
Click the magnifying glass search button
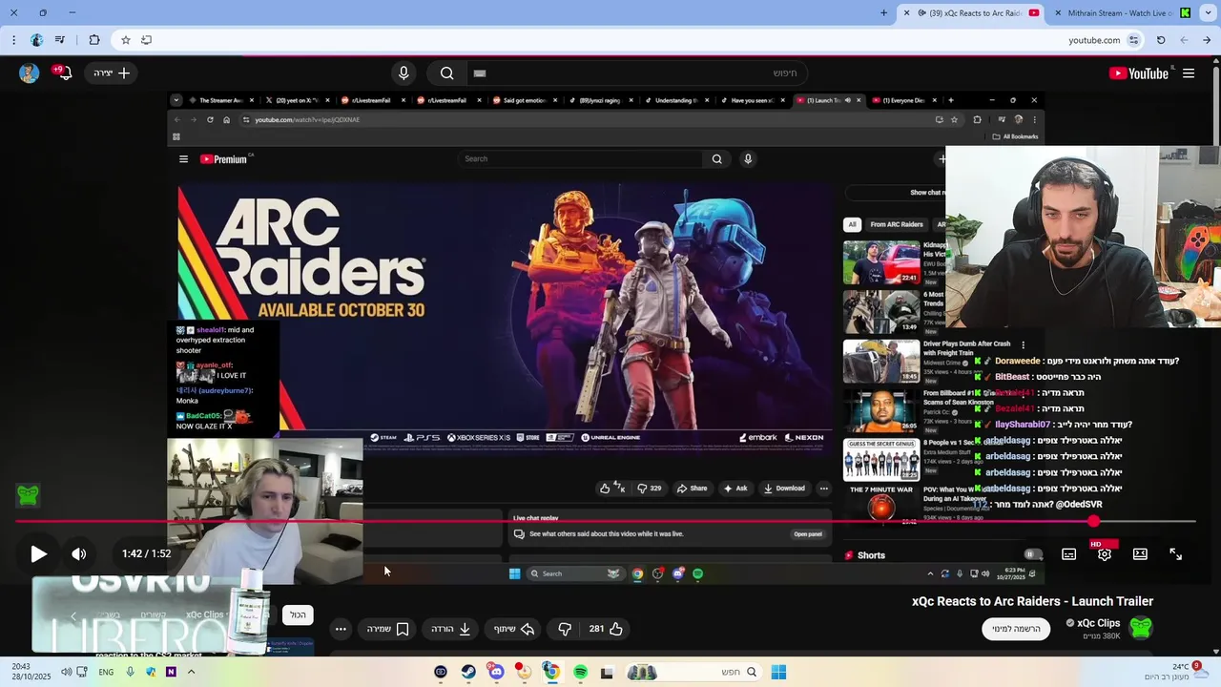pyautogui.click(x=446, y=73)
